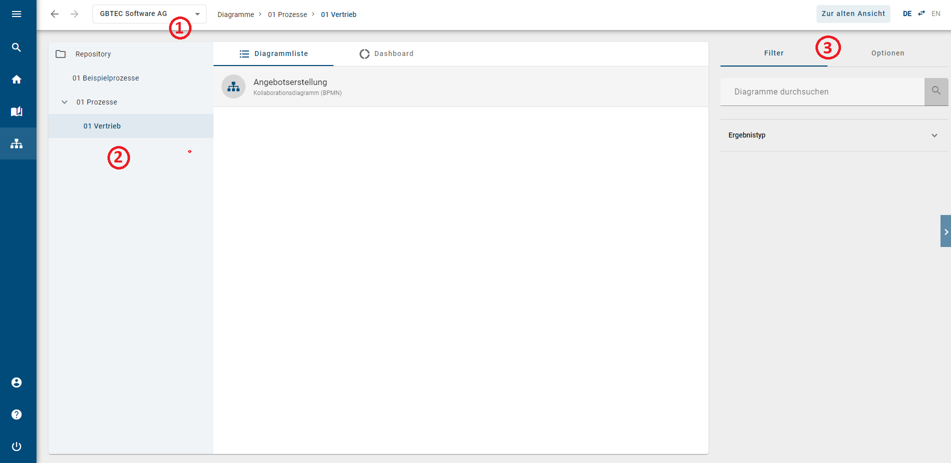Viewport: 951px width, 463px height.
Task: Open help via question mark icon
Action: click(16, 414)
